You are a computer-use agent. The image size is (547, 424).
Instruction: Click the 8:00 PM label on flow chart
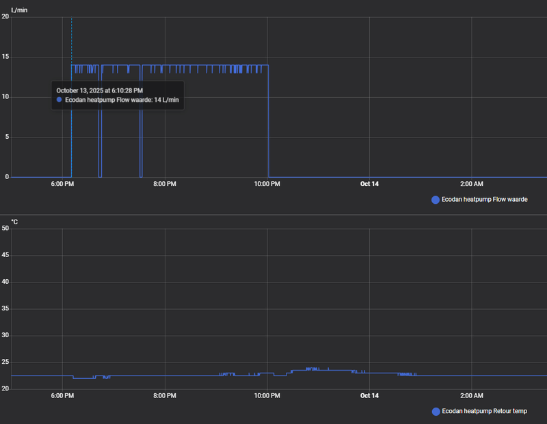[x=165, y=184]
